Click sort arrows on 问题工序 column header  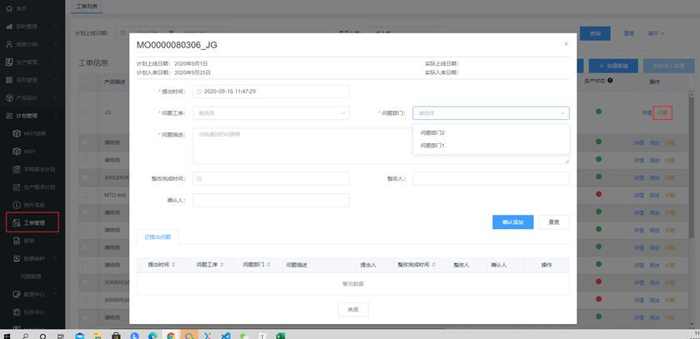click(222, 265)
